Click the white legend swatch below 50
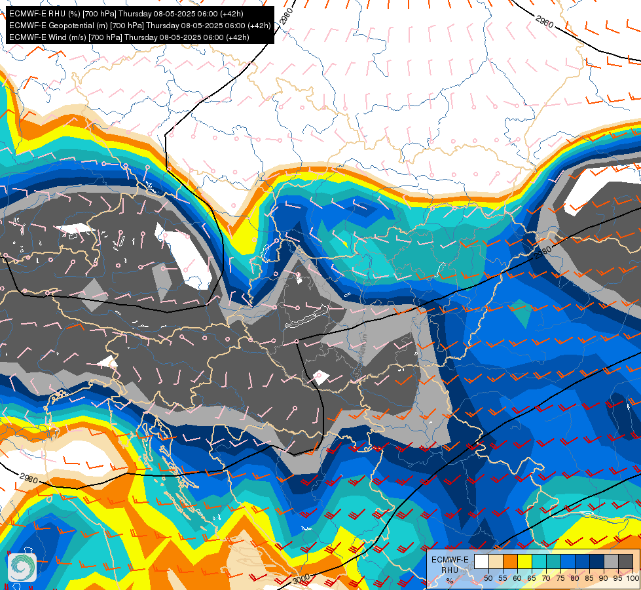The image size is (641, 590). coord(481,561)
